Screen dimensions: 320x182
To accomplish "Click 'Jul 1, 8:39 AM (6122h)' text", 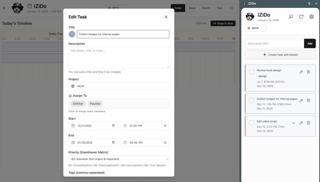I will [x=271, y=82].
